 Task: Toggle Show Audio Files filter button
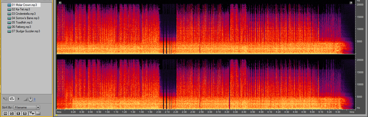5,113
